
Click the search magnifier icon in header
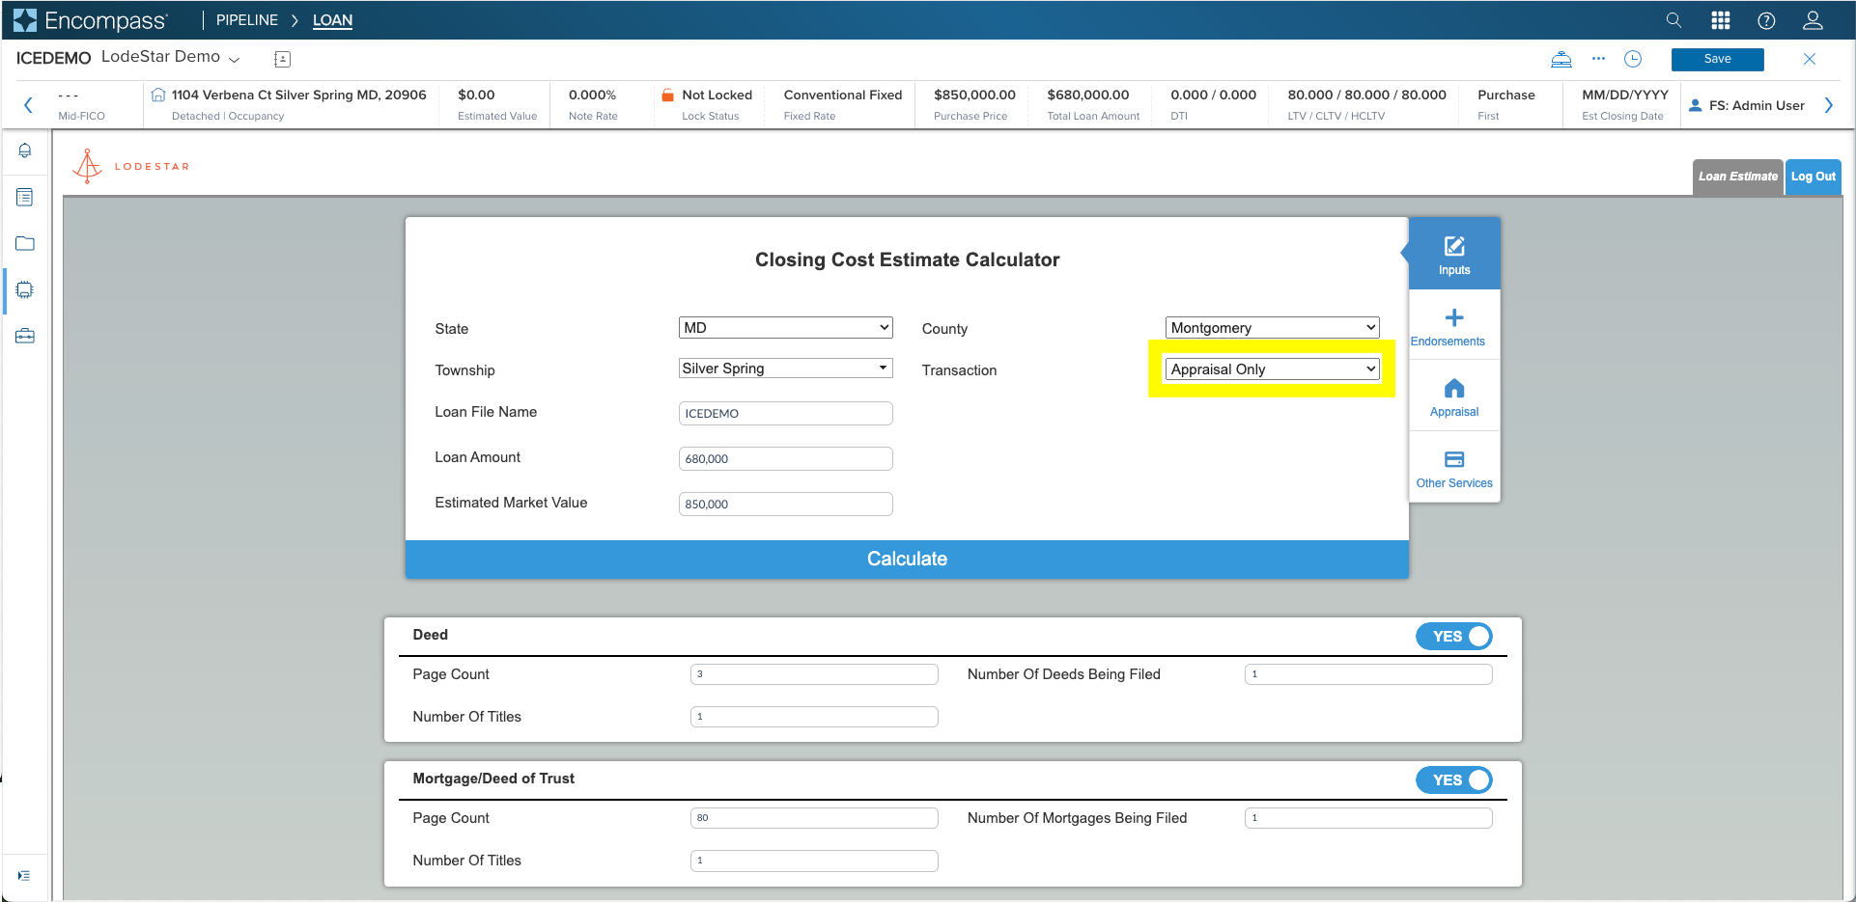[x=1673, y=20]
